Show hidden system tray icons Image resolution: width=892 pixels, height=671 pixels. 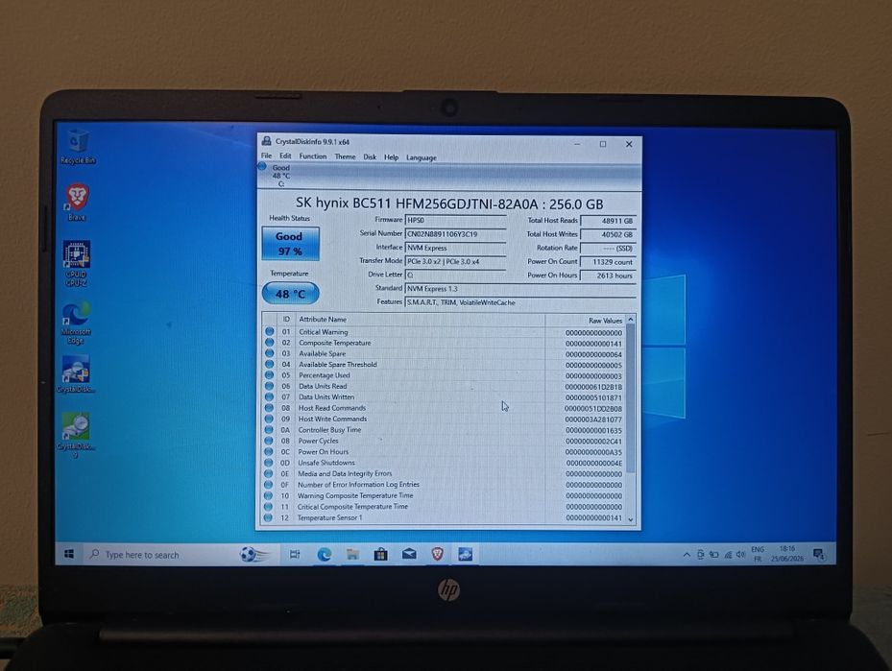[687, 555]
